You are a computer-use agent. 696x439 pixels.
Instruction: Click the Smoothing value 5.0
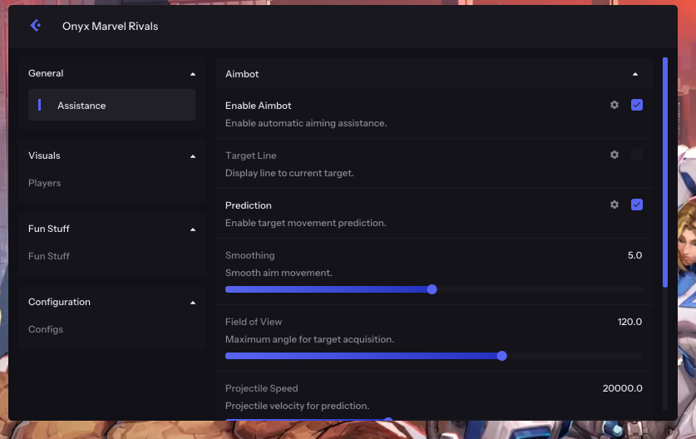pyautogui.click(x=634, y=255)
